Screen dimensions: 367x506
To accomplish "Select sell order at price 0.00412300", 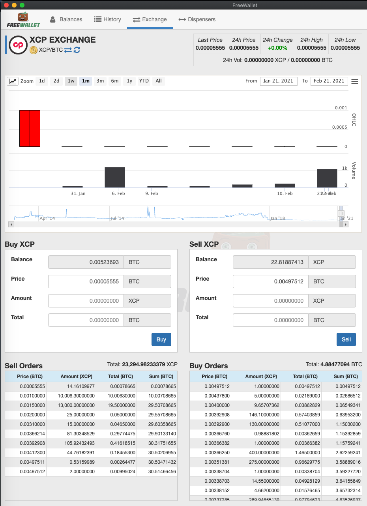I will click(91, 453).
